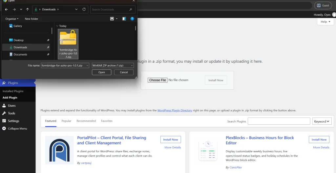
Task: Click the Users person icon
Action: pos(4,106)
